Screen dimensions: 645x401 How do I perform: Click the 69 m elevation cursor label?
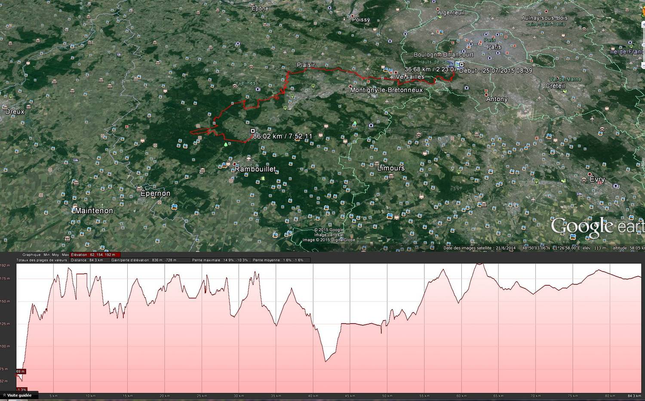click(x=21, y=371)
